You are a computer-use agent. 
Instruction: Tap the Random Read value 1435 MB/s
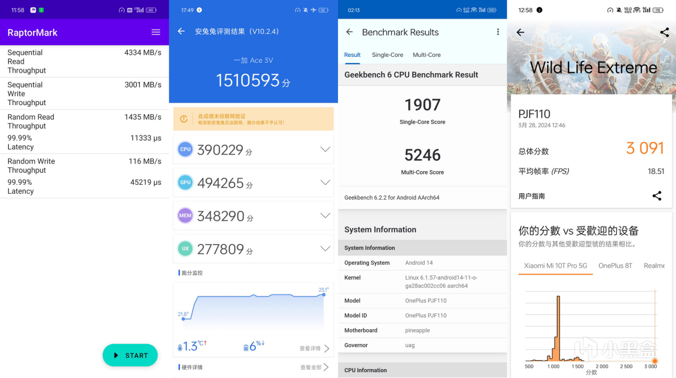pyautogui.click(x=143, y=117)
